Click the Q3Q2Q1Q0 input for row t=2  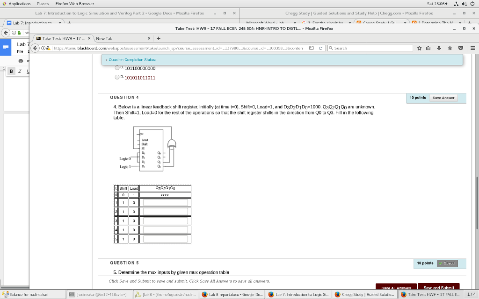click(x=165, y=212)
